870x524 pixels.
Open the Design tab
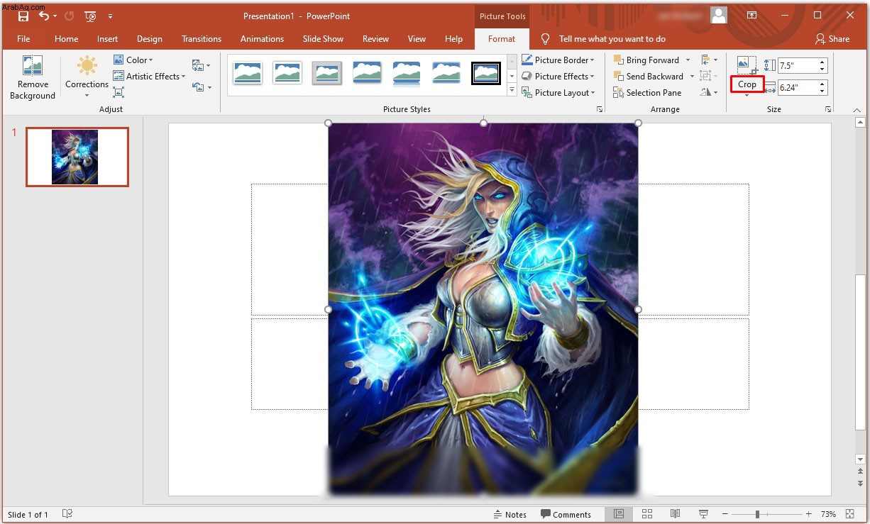pos(150,39)
